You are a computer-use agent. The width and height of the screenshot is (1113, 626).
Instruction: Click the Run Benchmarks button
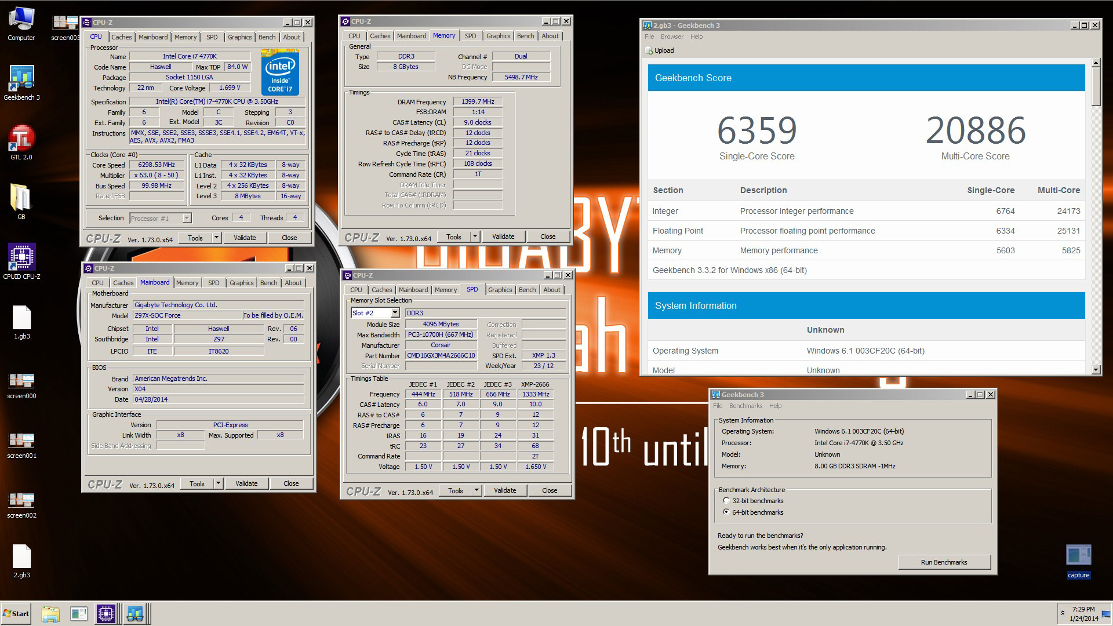pyautogui.click(x=944, y=562)
